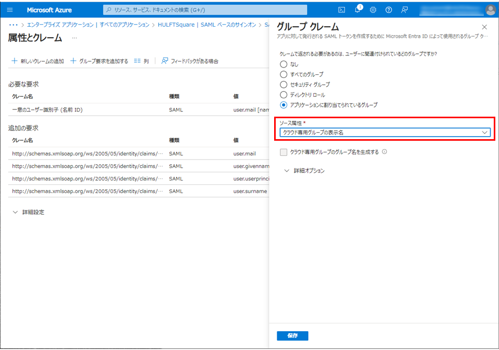Click the 保存 button
Viewport: 499px width, 350px height.
pos(292,336)
